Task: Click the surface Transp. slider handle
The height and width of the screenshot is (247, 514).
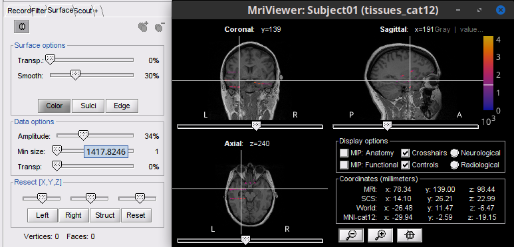Action: click(x=50, y=60)
